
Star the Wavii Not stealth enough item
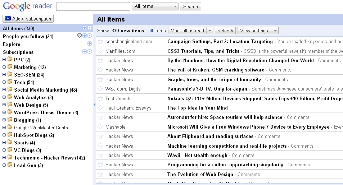point(100,155)
